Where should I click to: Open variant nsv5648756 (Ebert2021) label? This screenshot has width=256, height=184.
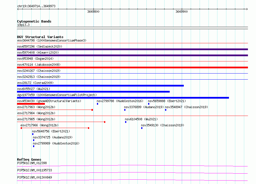[x=51, y=131]
